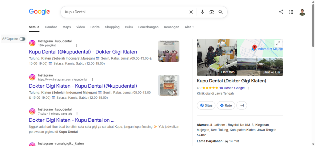Switch to the Gambar tab
The image size is (315, 146).
click(51, 27)
